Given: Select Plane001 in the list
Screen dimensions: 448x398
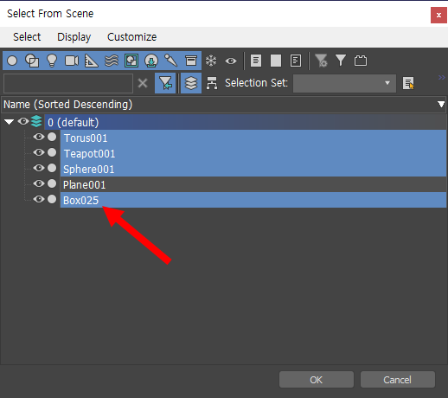Looking at the screenshot, I should (253, 184).
